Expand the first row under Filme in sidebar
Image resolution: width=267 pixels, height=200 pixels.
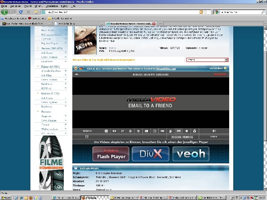[x=66, y=71]
